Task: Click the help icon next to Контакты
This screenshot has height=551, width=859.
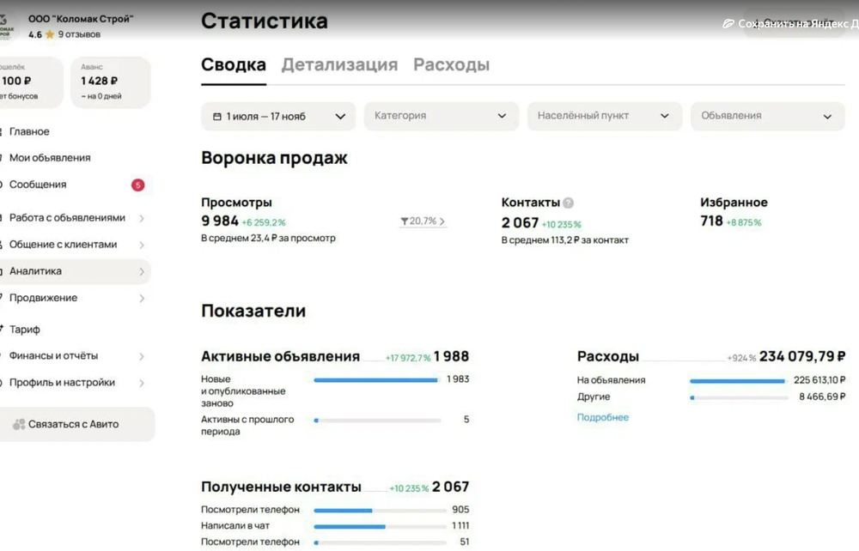Action: coord(568,203)
